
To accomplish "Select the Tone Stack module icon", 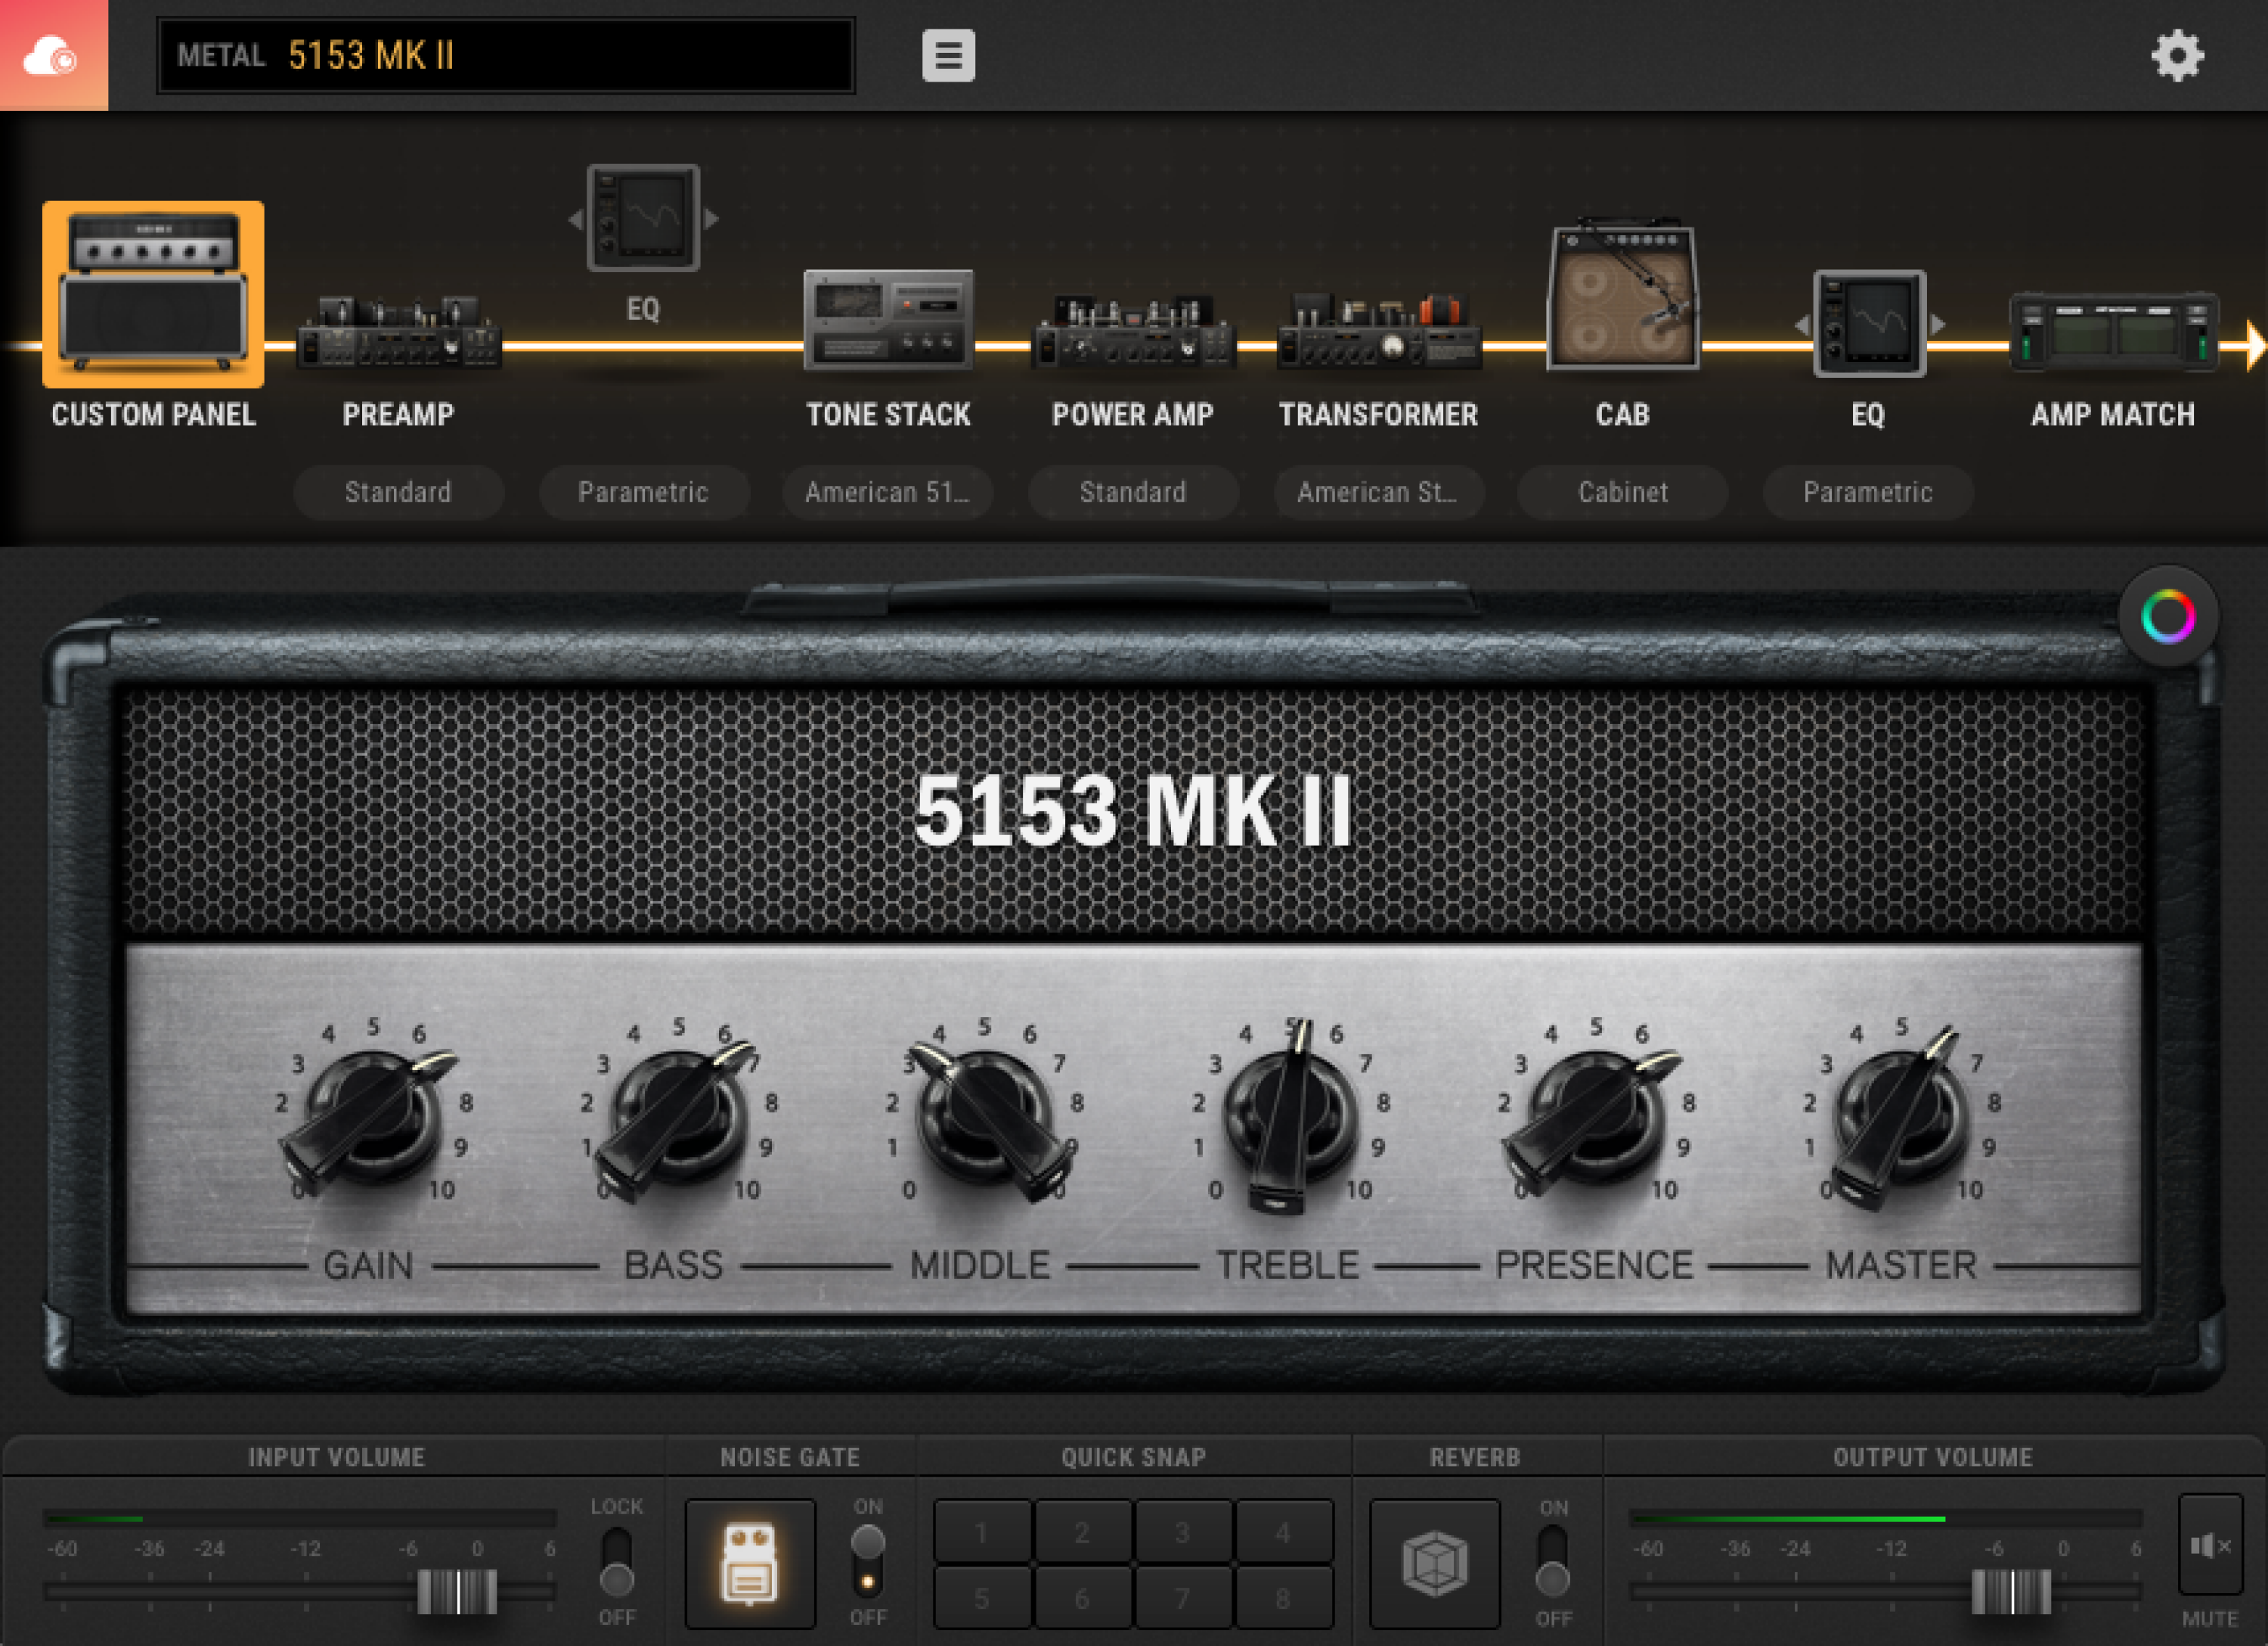I will tap(888, 320).
